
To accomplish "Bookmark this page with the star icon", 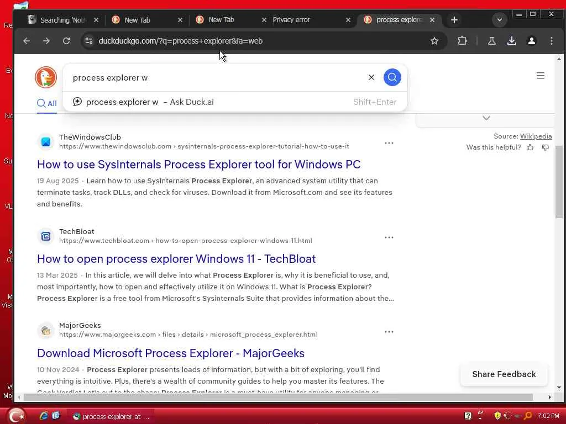I will (x=434, y=41).
